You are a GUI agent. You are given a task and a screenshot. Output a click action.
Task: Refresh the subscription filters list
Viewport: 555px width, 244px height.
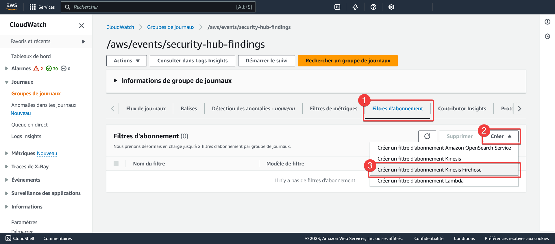427,136
